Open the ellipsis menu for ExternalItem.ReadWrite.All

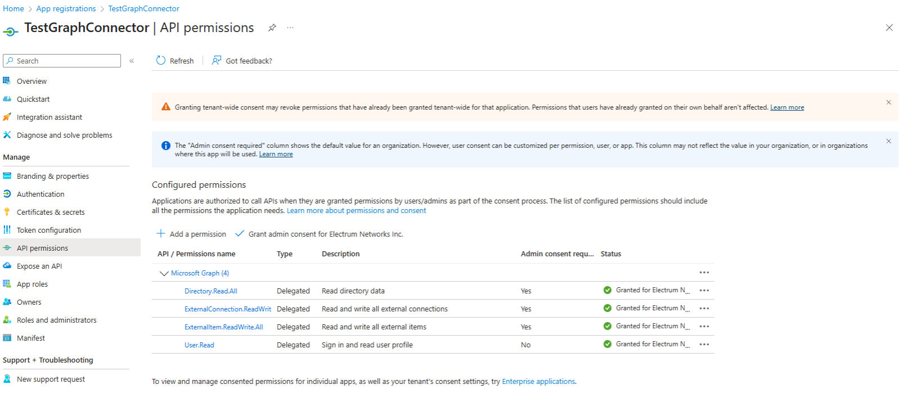704,326
